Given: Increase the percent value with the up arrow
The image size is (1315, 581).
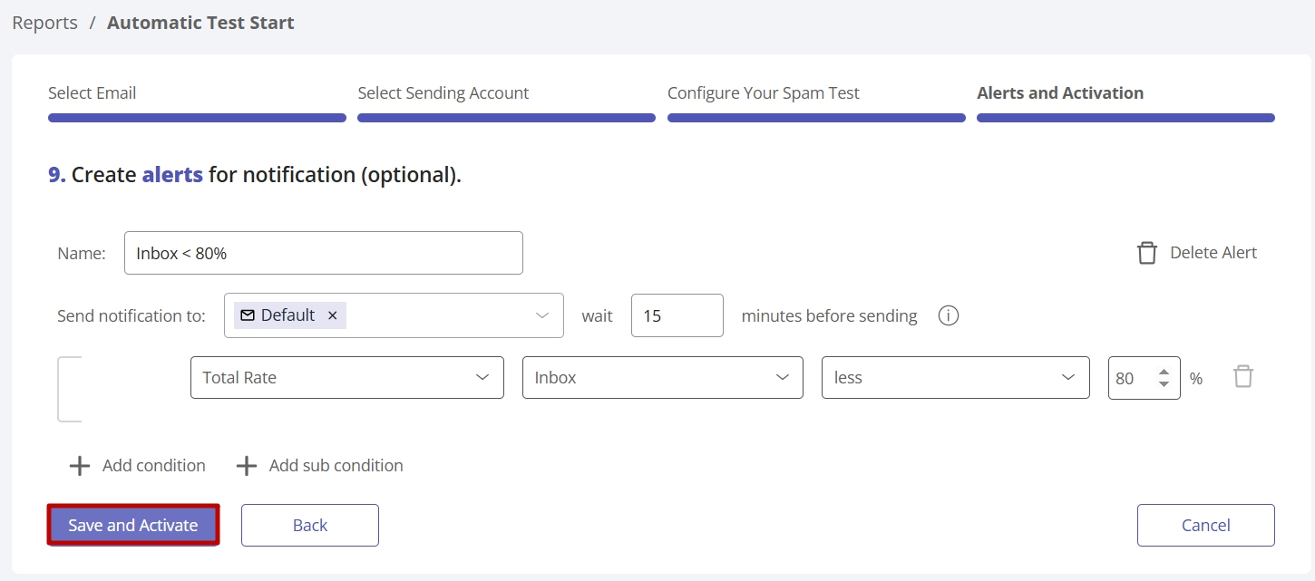Looking at the screenshot, I should (1164, 372).
